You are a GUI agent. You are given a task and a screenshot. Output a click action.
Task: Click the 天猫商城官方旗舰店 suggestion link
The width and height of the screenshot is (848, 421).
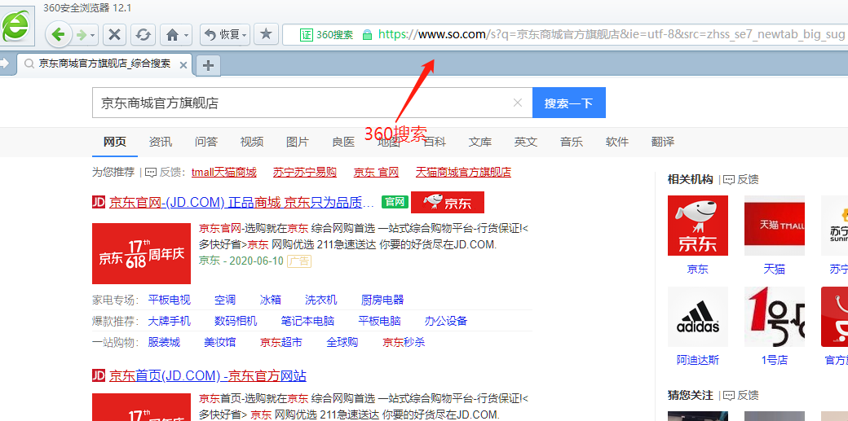(x=463, y=173)
